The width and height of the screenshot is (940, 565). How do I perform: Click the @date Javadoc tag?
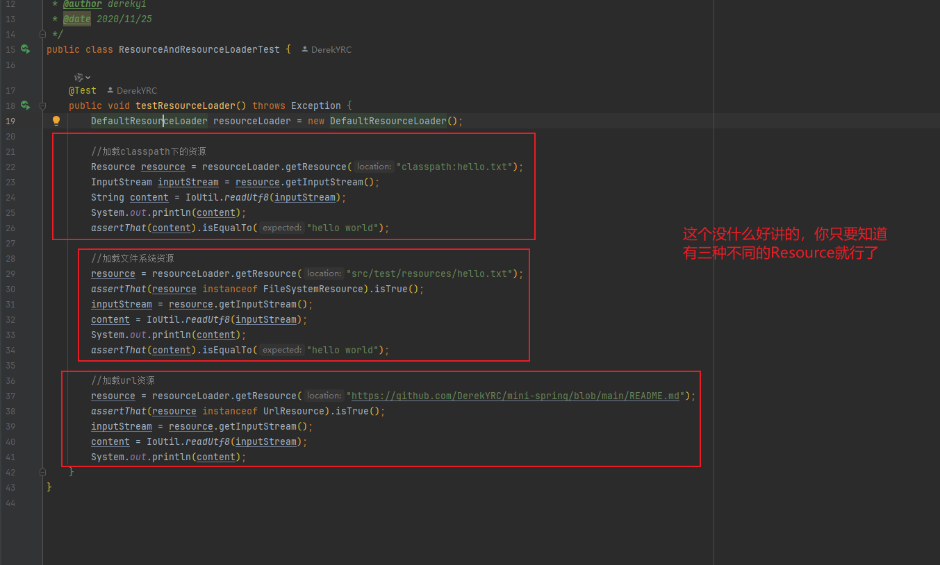[x=77, y=19]
